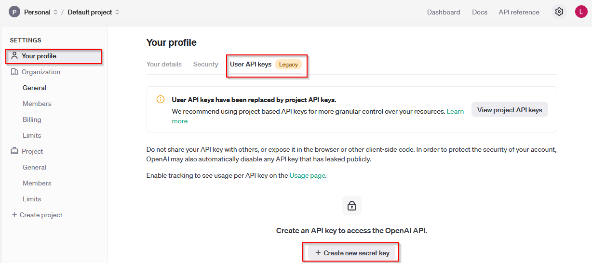The width and height of the screenshot is (592, 263).
Task: Expand the Personal organization switcher
Action: (40, 12)
